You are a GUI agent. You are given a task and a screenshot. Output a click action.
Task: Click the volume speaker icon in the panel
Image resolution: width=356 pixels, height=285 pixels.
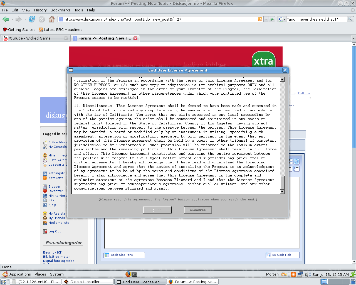[x=308, y=274]
